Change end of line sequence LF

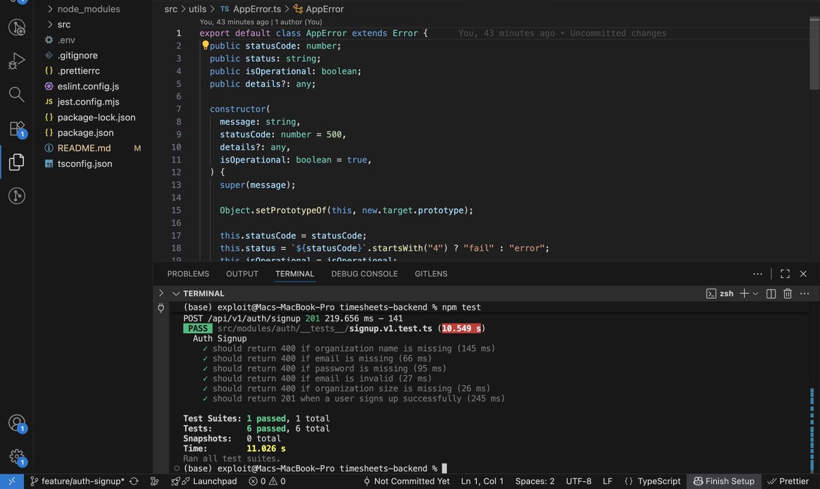tap(607, 481)
